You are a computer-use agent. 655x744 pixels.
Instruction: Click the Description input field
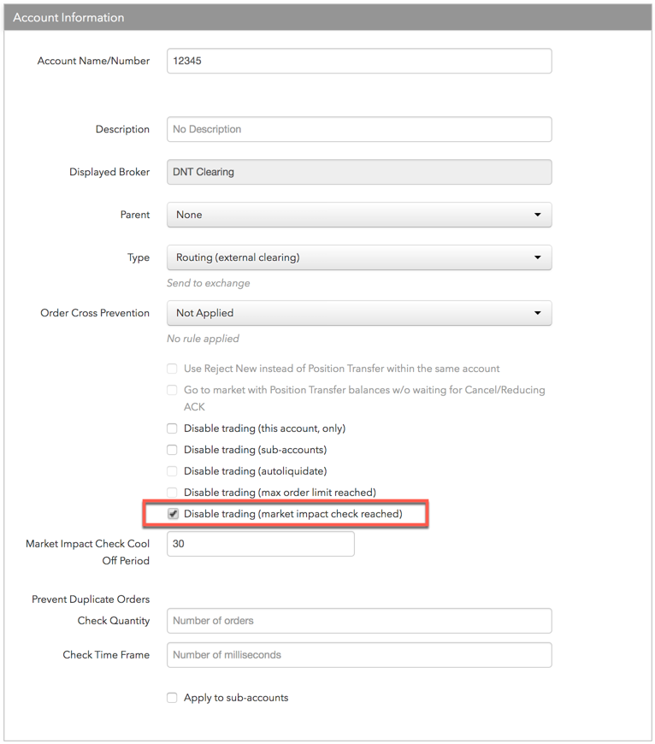click(359, 129)
